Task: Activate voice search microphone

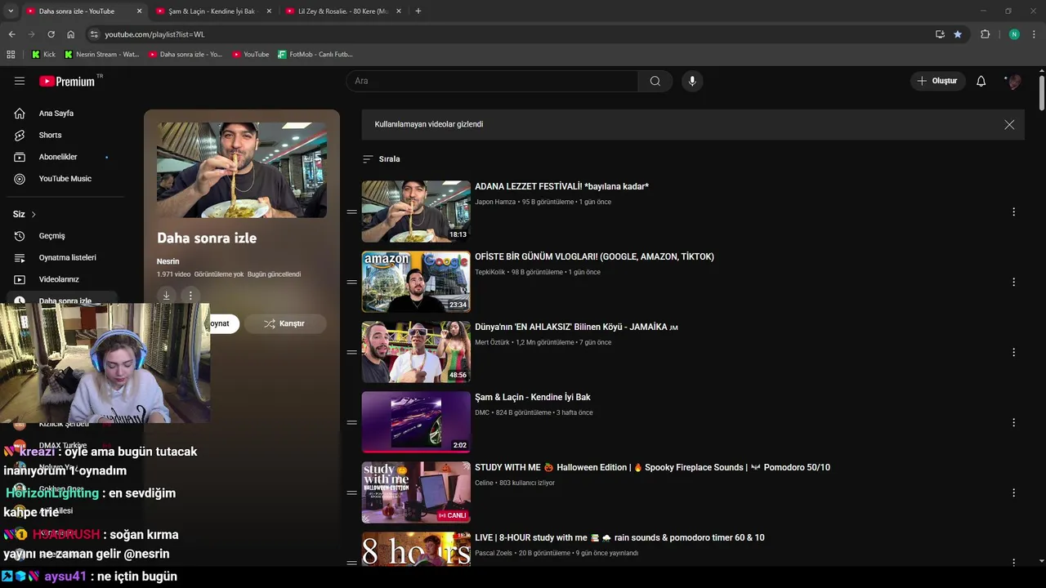Action: pyautogui.click(x=692, y=81)
